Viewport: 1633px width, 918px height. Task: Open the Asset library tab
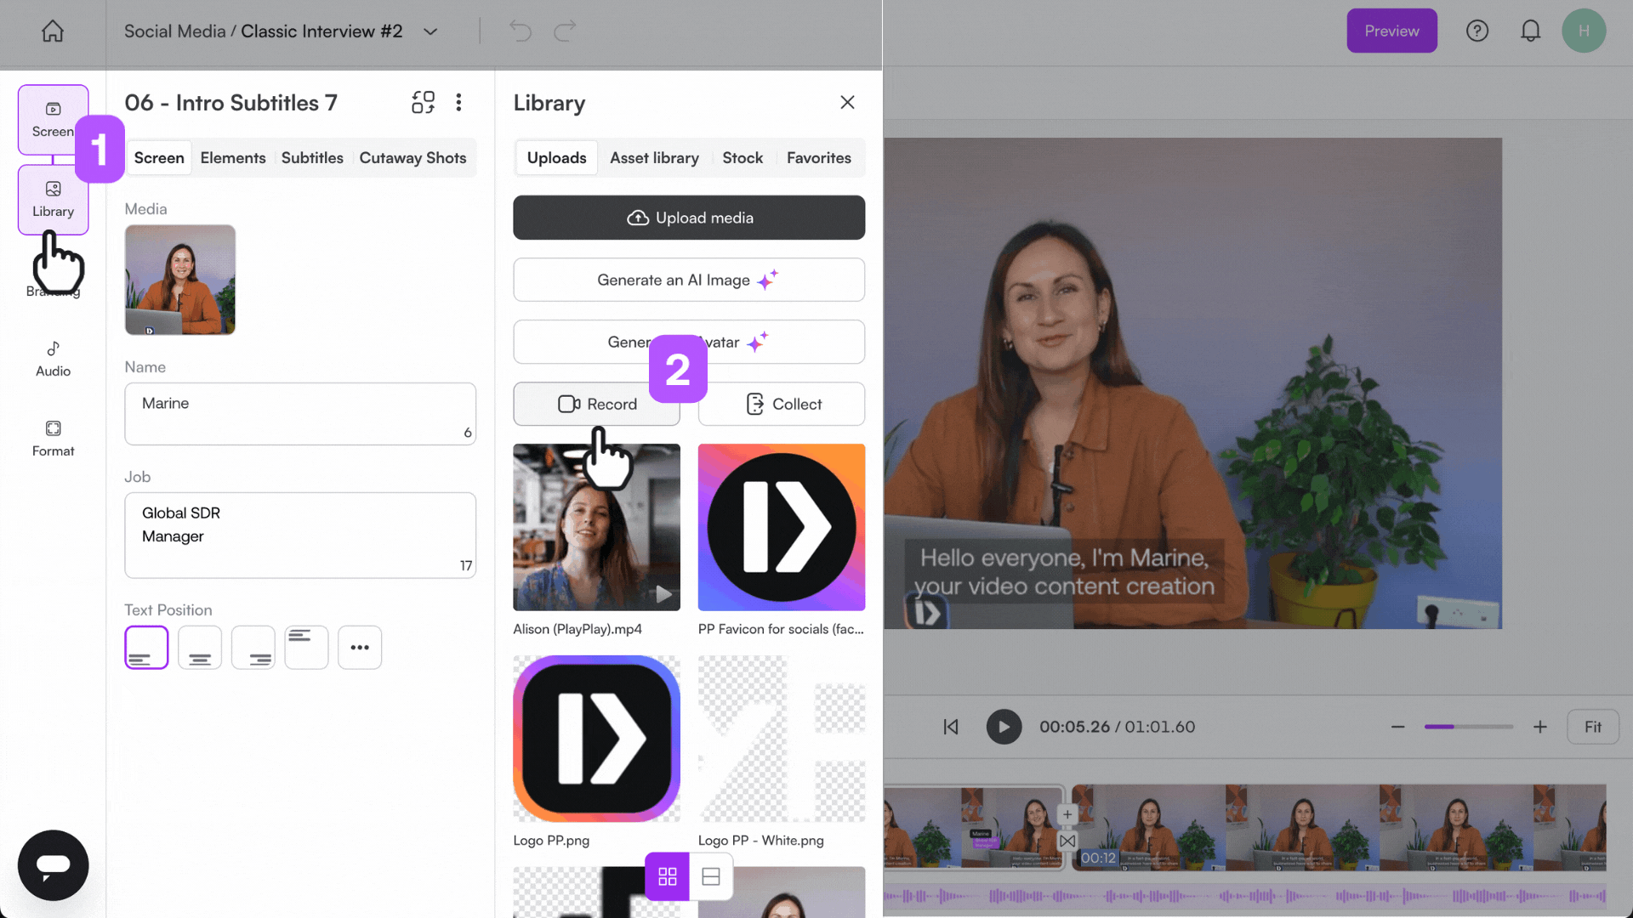(654, 158)
